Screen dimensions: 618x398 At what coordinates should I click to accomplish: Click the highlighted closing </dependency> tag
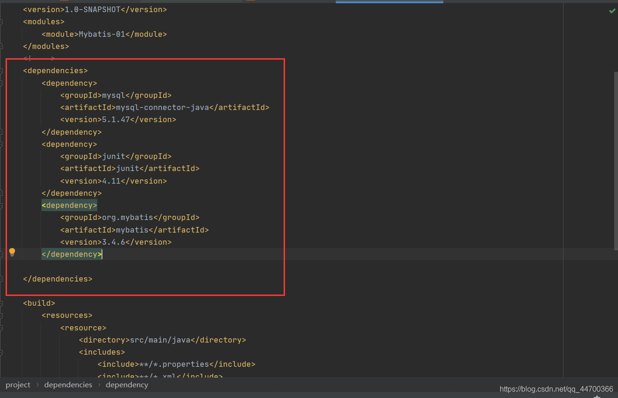(72, 254)
